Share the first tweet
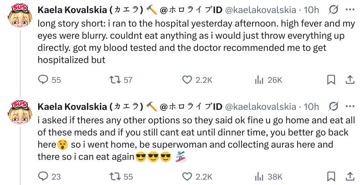 tap(349, 80)
